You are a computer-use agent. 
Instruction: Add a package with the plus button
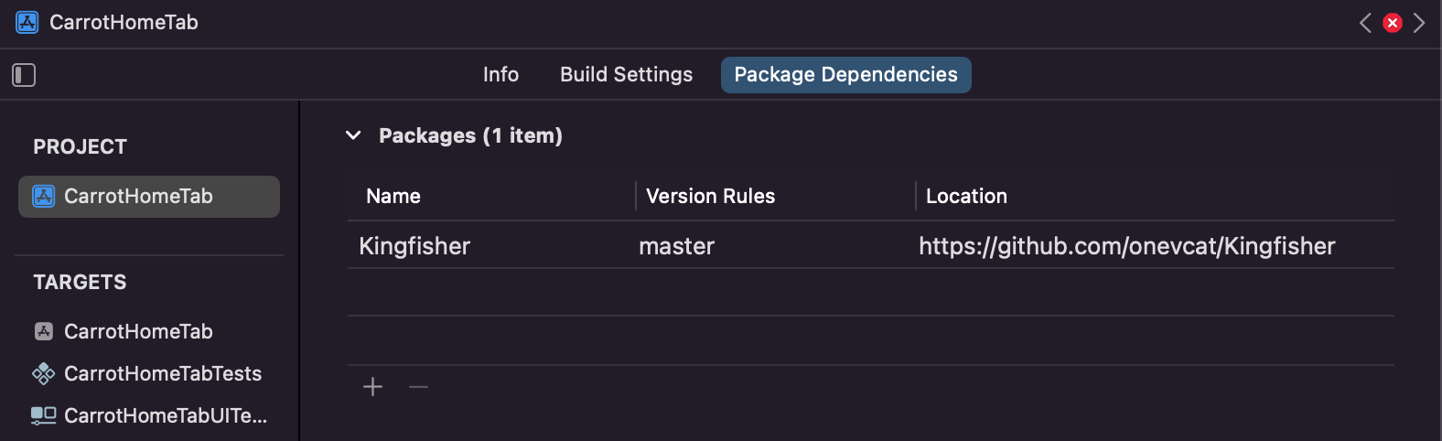[x=372, y=387]
